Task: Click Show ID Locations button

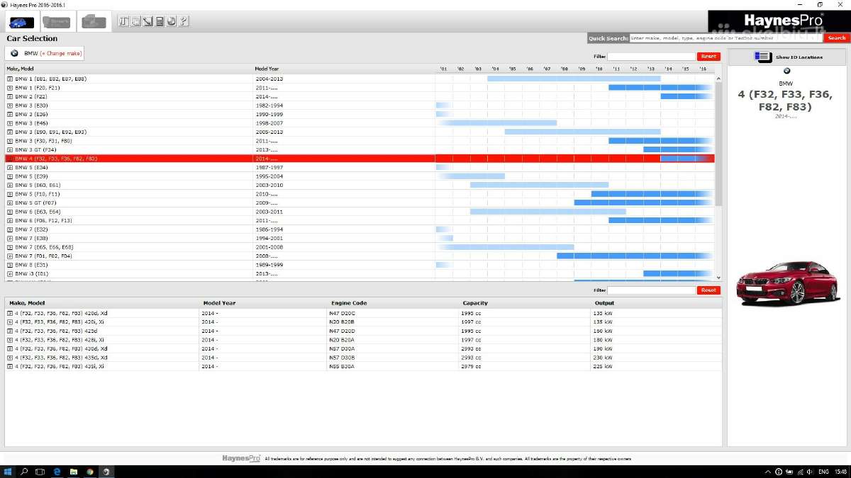Action: pos(788,57)
